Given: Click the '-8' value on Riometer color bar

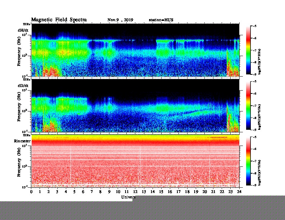Looking at the screenshot, I should point(254,173).
